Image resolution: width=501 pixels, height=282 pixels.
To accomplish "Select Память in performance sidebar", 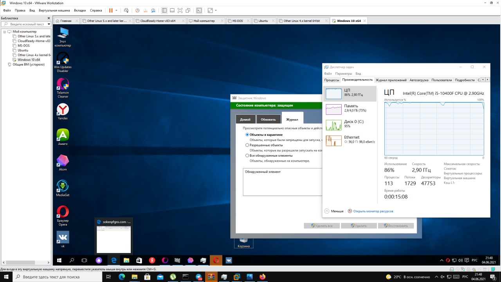I will [350, 108].
